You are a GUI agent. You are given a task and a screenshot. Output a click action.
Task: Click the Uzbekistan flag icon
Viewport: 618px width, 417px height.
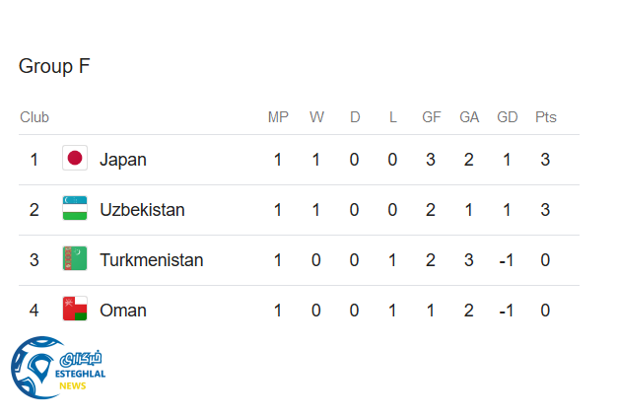75,209
